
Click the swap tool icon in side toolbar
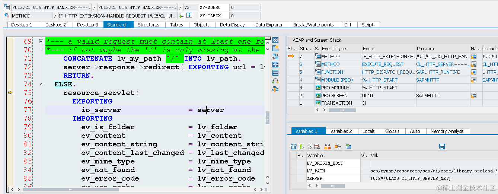[x=276, y=56]
